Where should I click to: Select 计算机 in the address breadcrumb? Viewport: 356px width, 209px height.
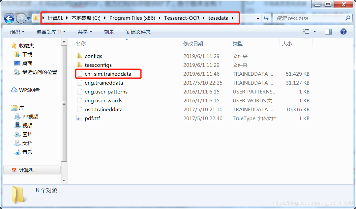point(55,18)
